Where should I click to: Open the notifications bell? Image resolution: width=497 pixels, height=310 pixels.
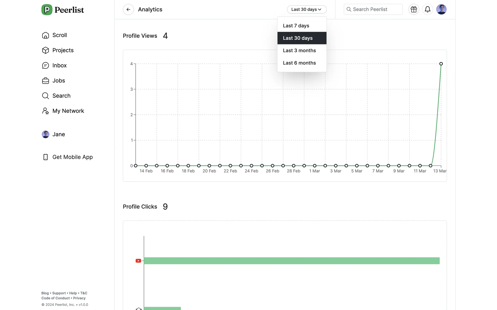tap(427, 10)
